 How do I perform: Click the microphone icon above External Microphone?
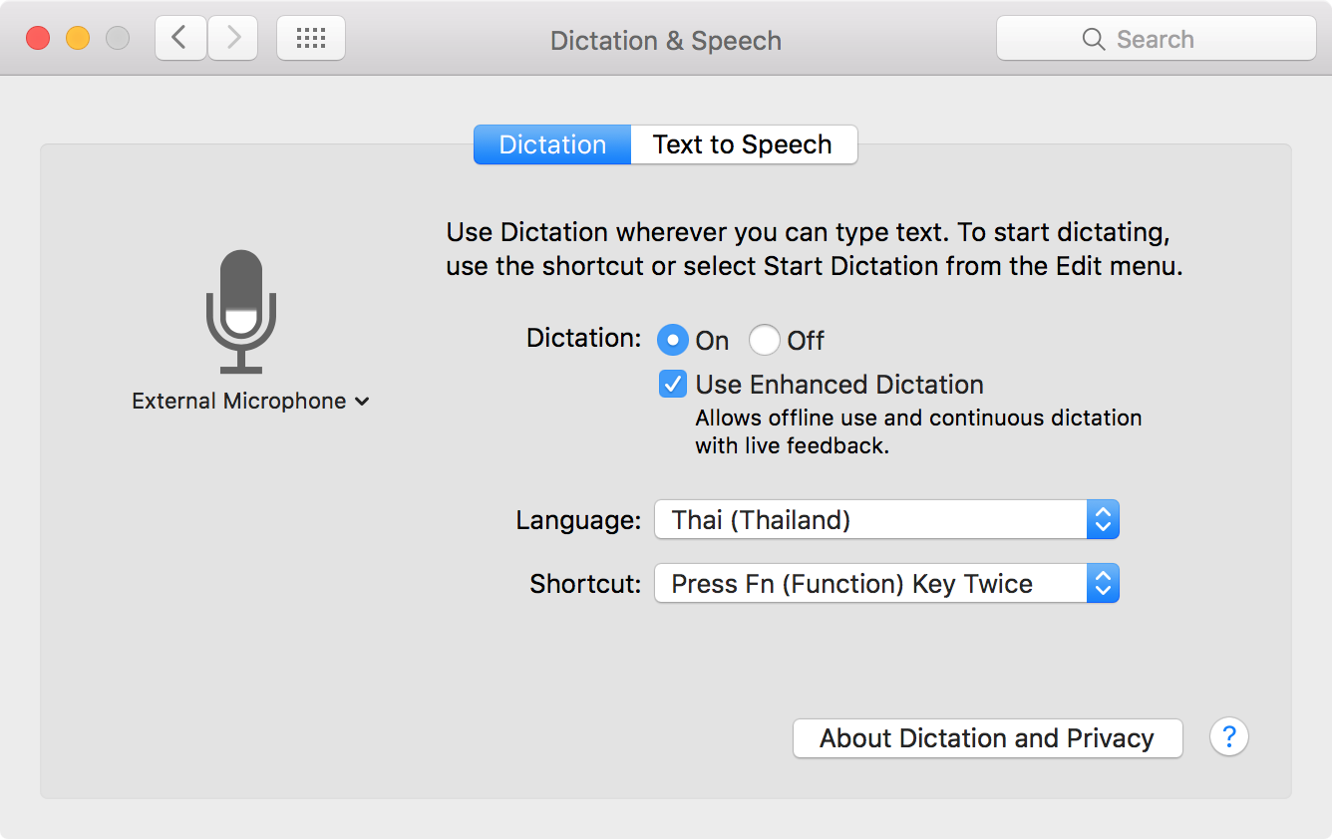(242, 309)
